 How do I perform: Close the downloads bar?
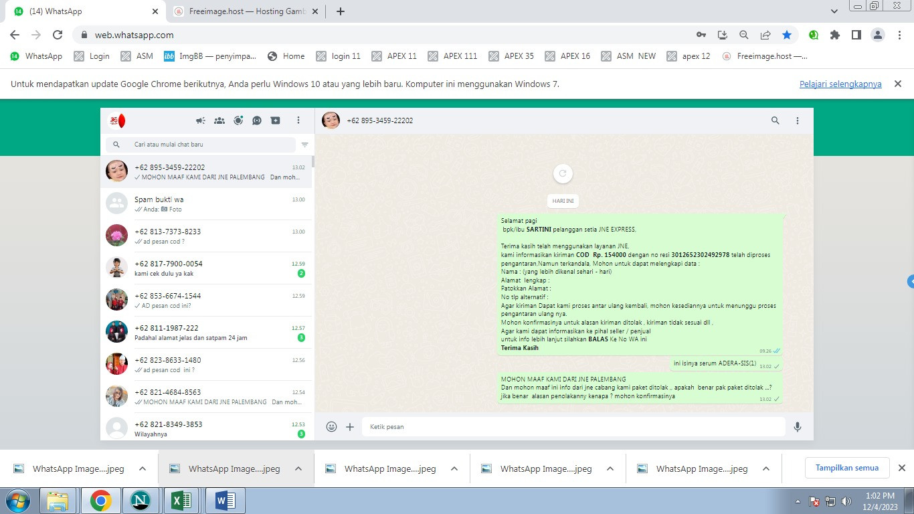pyautogui.click(x=901, y=468)
